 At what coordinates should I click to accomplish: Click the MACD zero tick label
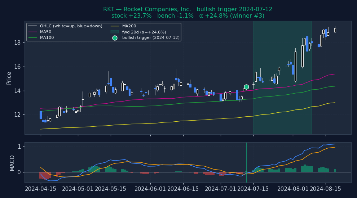point(19,172)
